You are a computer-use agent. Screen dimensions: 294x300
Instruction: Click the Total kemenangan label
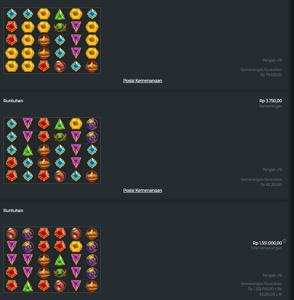[x=266, y=248]
